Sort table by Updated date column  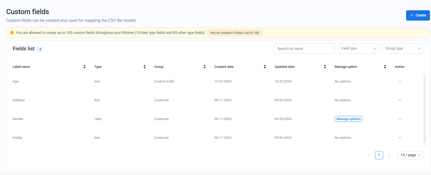(325, 67)
